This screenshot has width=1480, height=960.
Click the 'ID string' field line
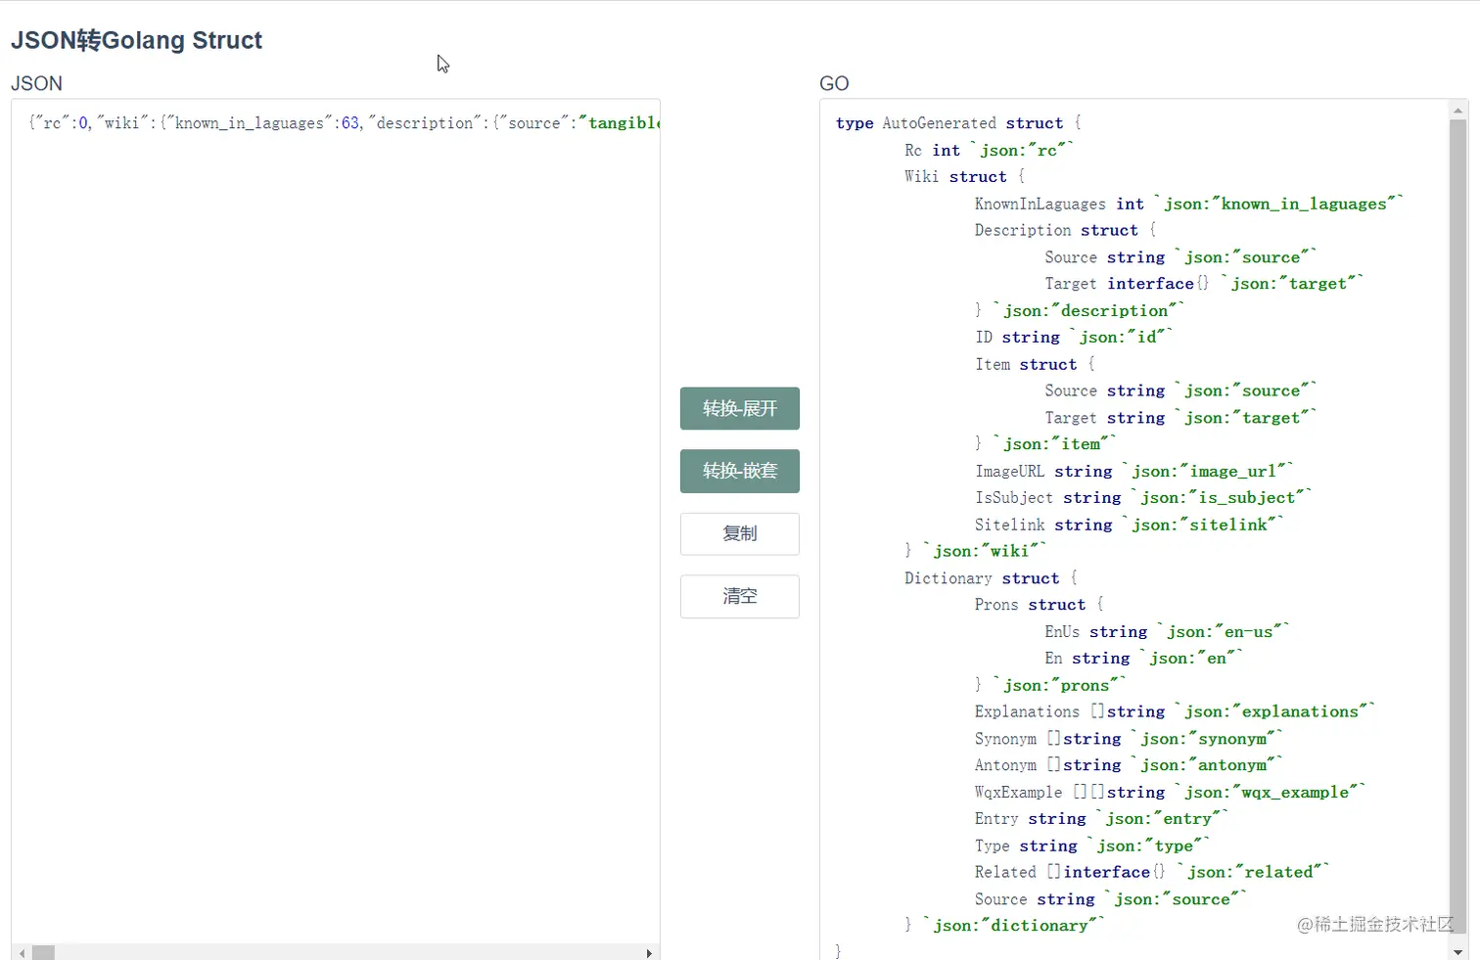[1073, 337]
